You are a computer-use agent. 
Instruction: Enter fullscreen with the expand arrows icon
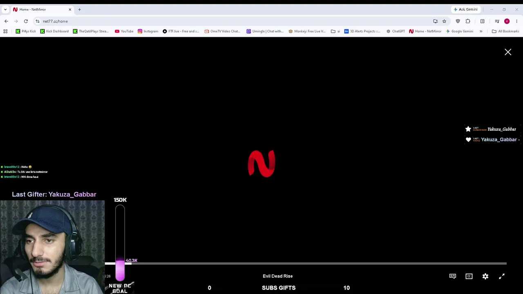click(502, 276)
